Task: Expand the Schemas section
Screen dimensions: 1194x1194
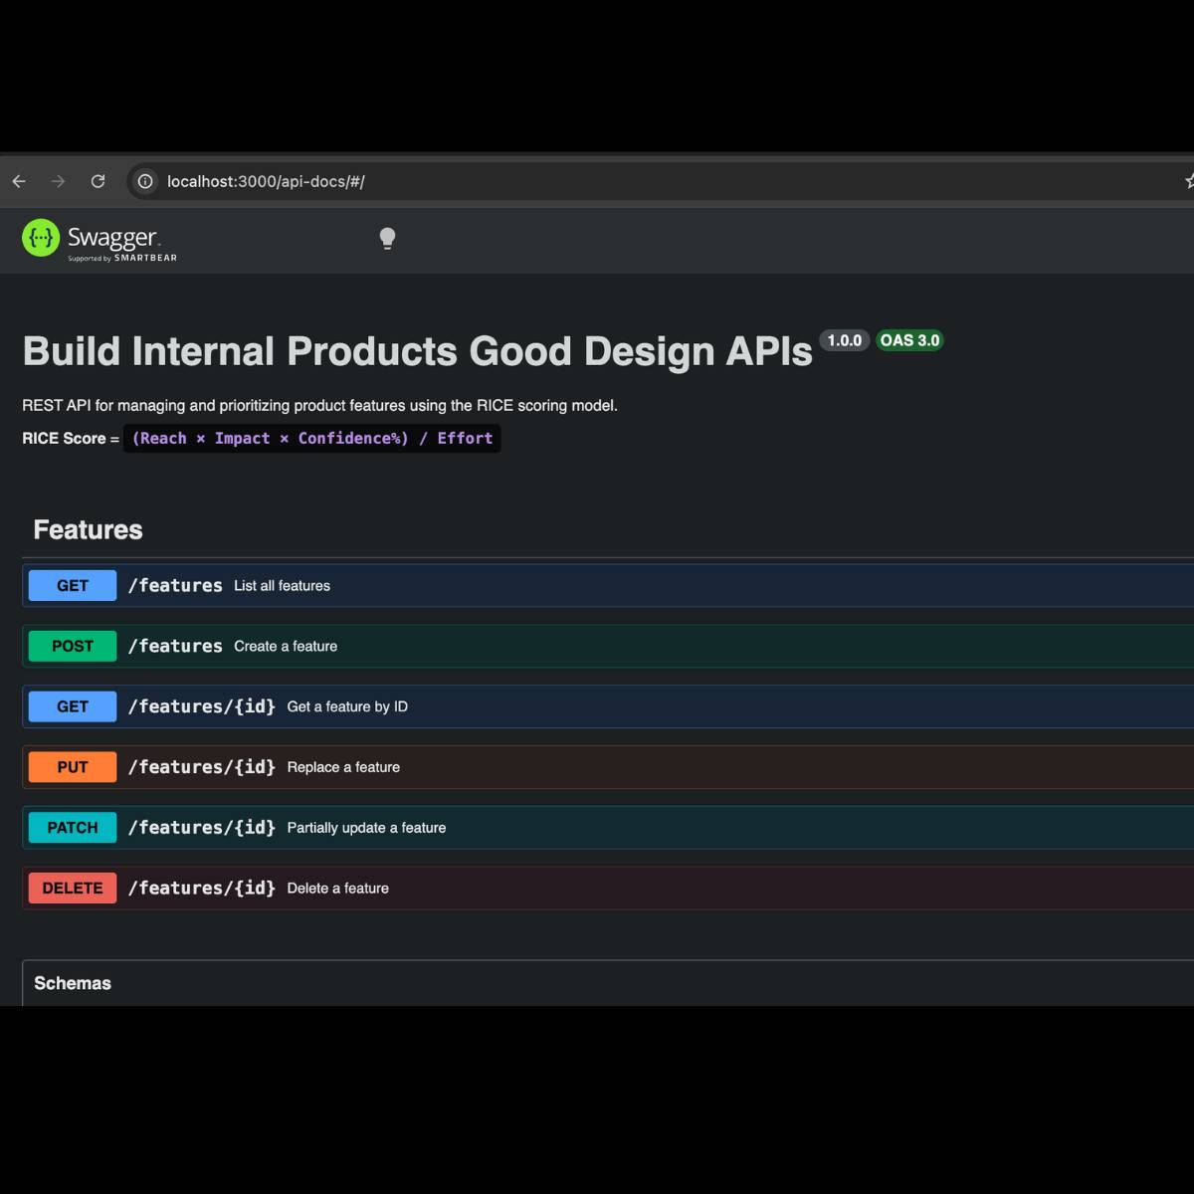Action: [x=73, y=983]
